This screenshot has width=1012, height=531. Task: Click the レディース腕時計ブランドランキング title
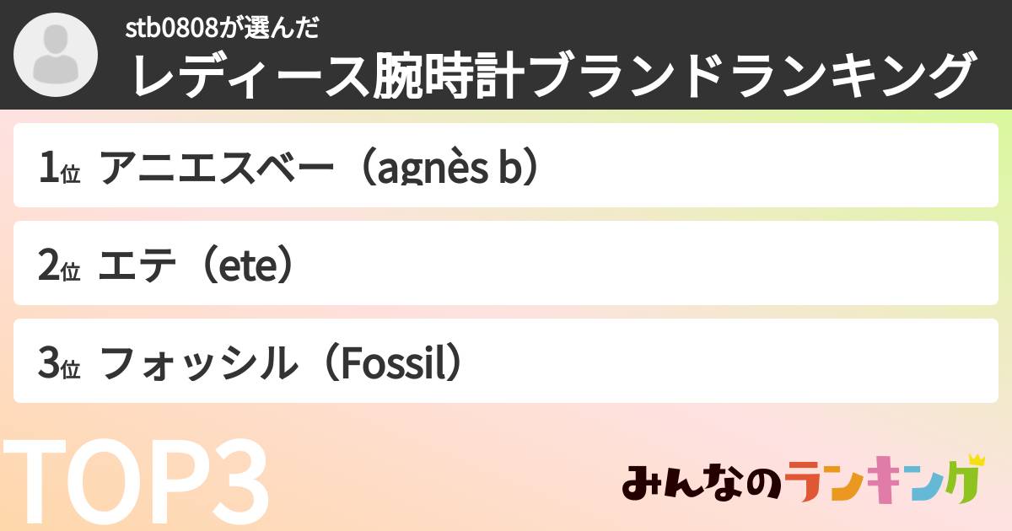click(x=552, y=77)
